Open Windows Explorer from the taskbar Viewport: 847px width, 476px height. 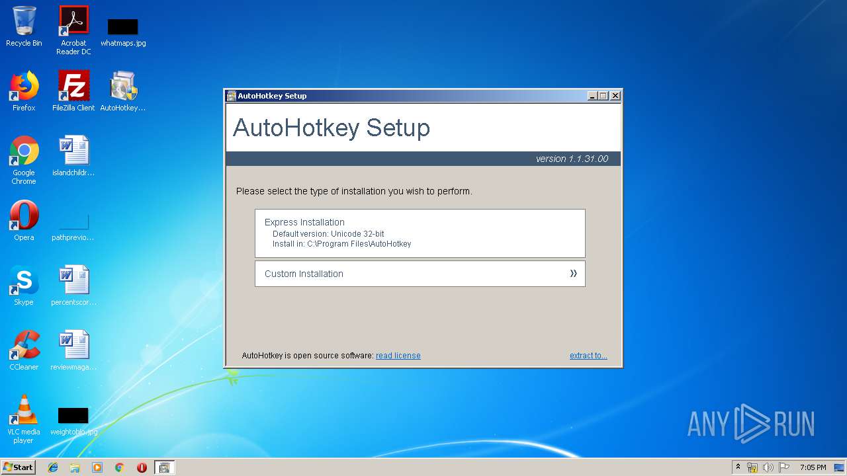(x=75, y=467)
